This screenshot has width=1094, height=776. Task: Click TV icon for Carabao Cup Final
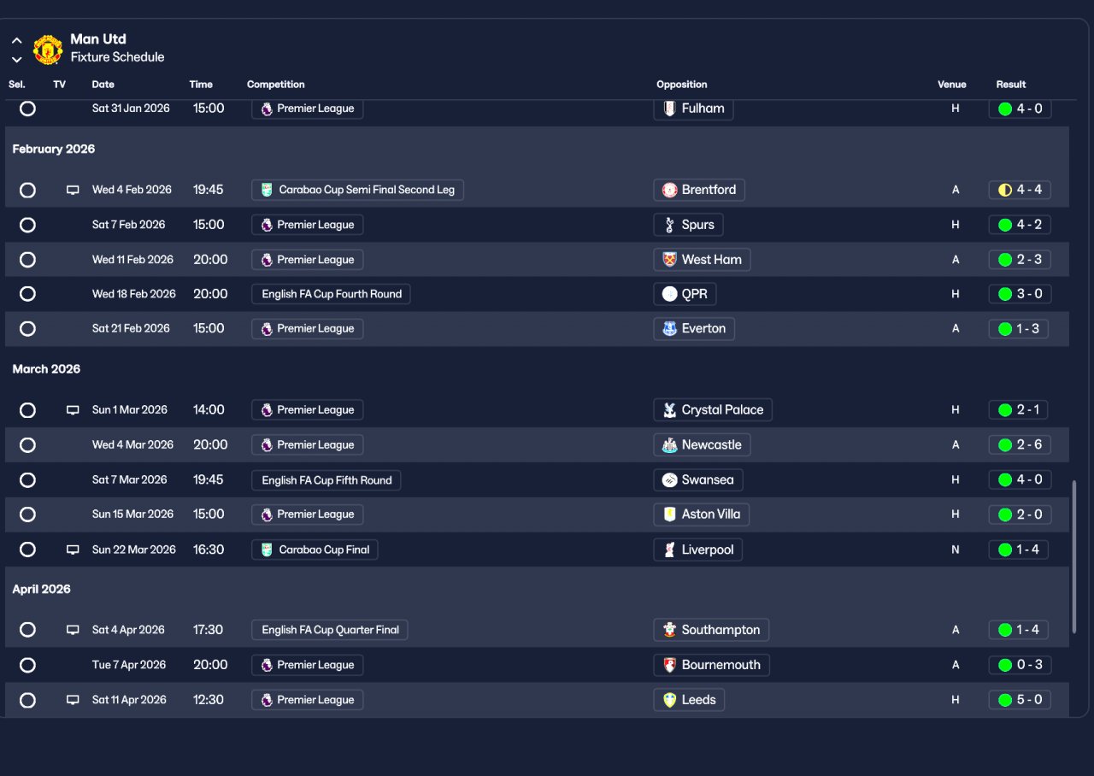coord(73,550)
